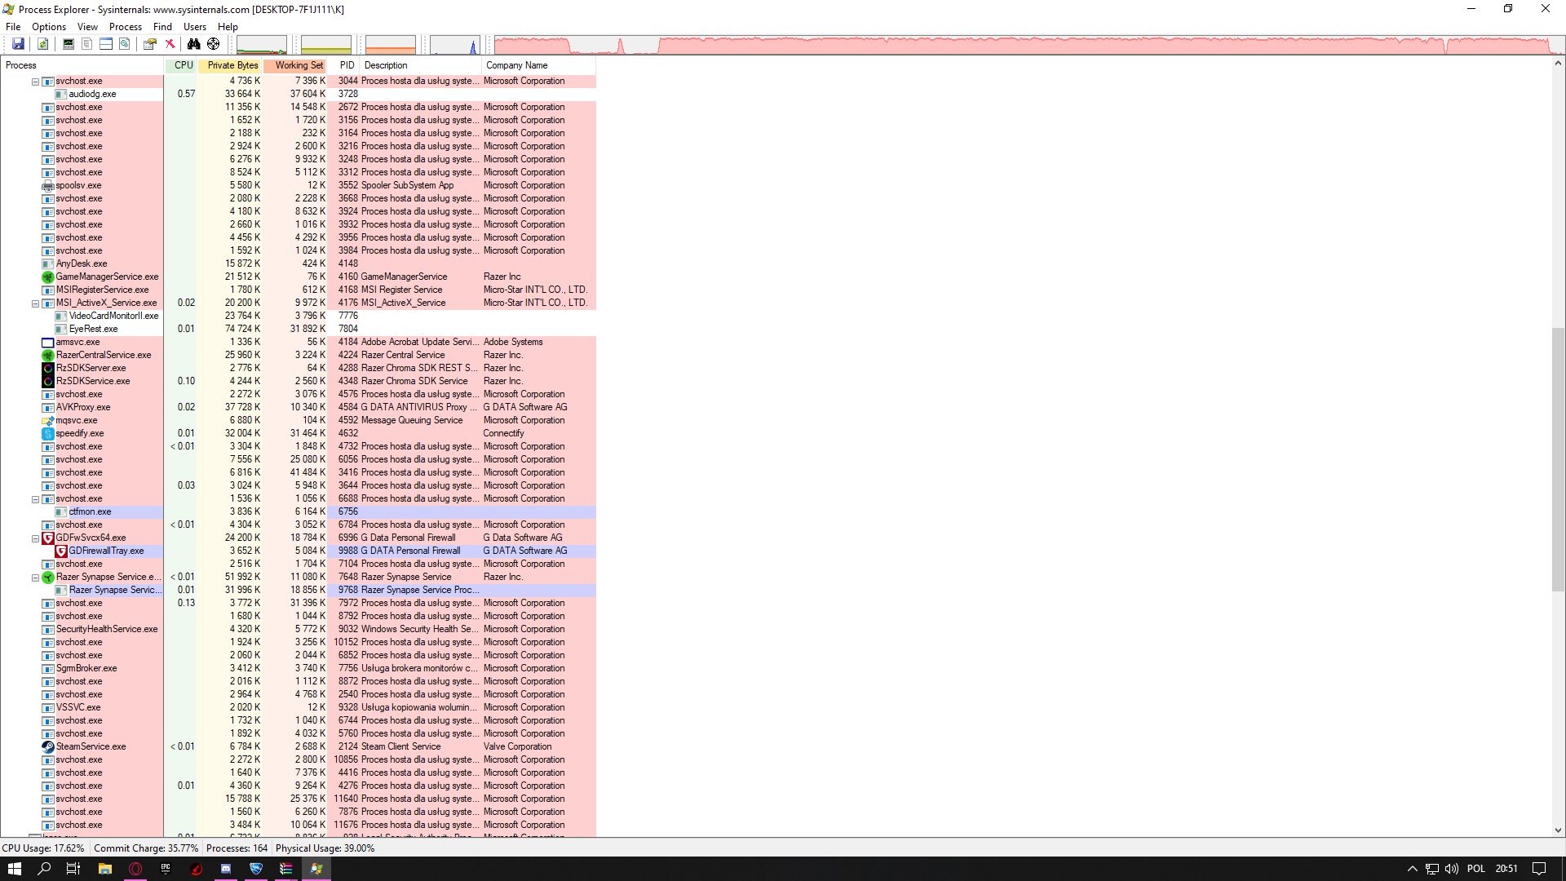Screen dimensions: 1566x881
Task: Select the SecurityHealthService.exe process
Action: click(107, 629)
